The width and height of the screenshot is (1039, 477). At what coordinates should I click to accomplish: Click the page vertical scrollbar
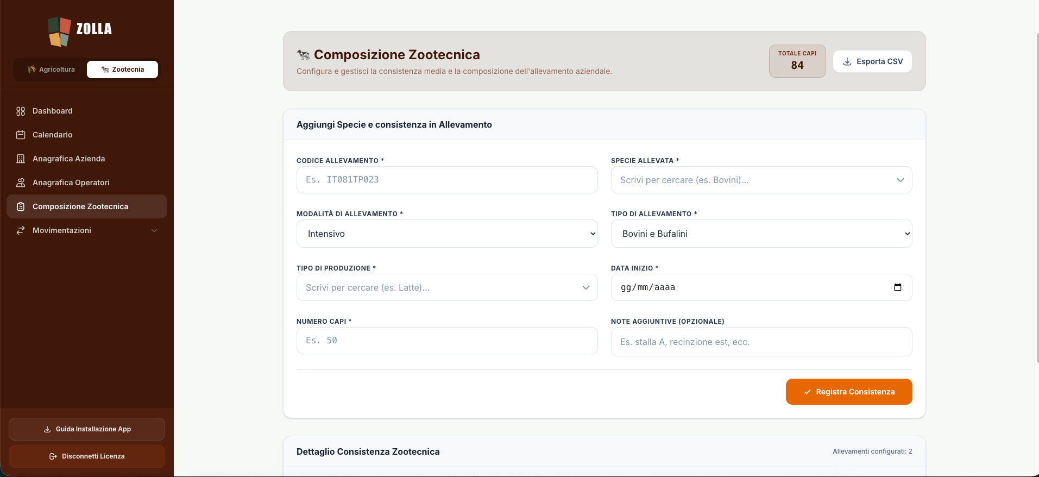click(x=1037, y=197)
